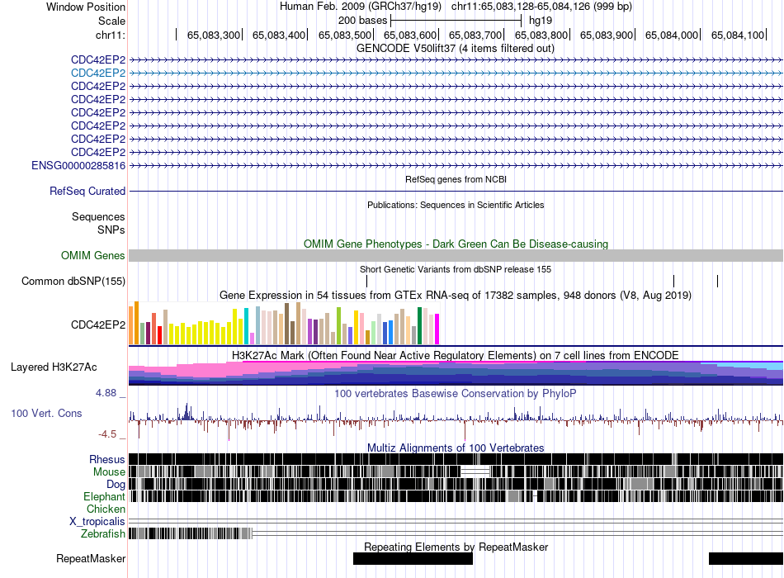Click the OMIM Gene Phenotypes green title

point(456,244)
